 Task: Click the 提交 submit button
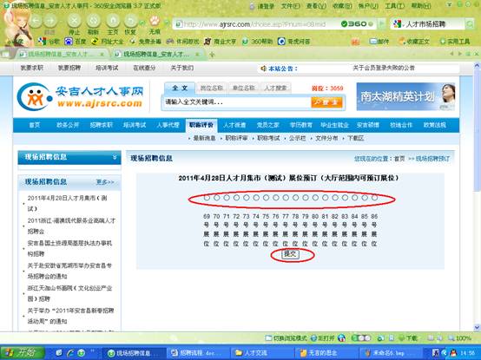[290, 254]
